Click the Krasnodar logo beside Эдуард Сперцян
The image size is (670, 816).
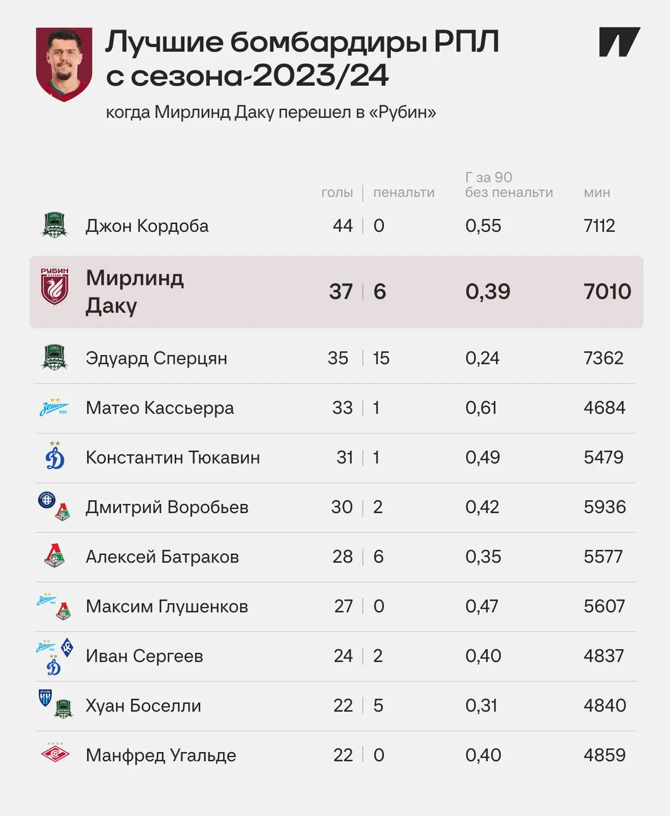55,357
